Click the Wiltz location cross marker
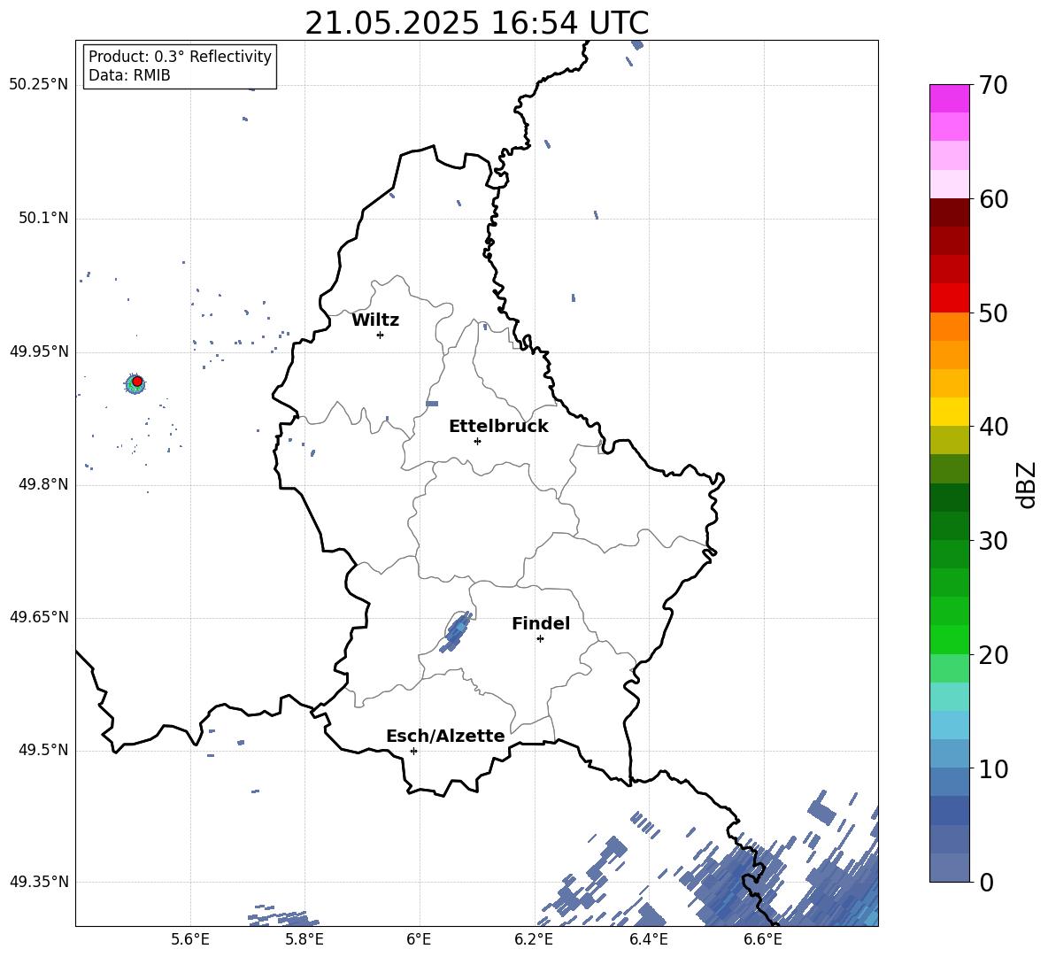The image size is (1048, 957). tap(380, 335)
